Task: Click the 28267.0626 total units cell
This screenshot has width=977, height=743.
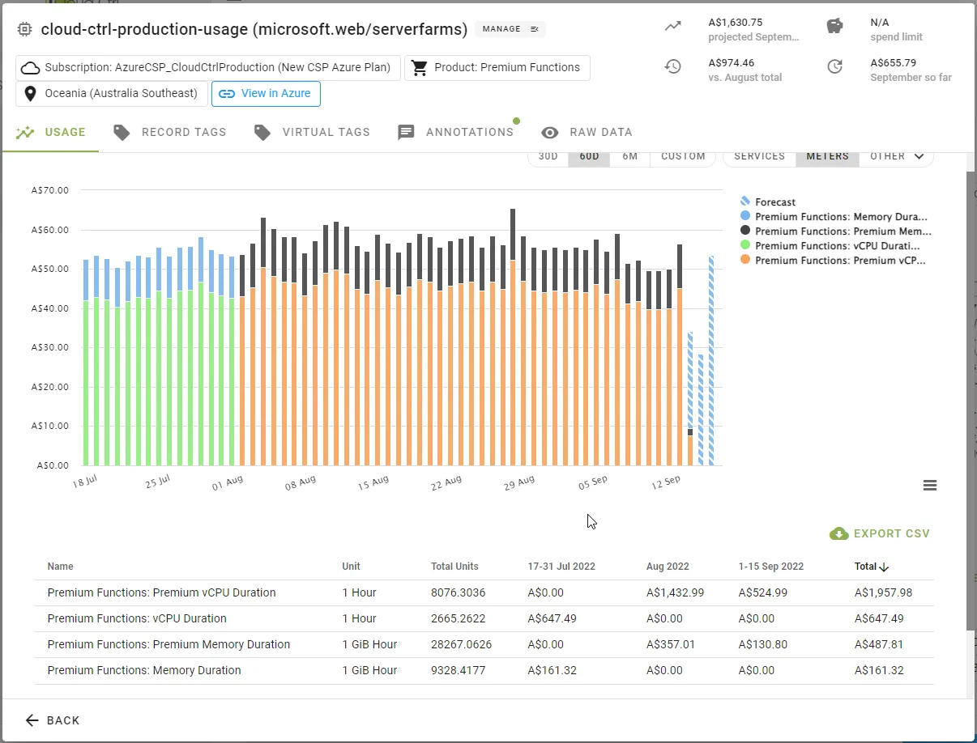Action: [461, 644]
